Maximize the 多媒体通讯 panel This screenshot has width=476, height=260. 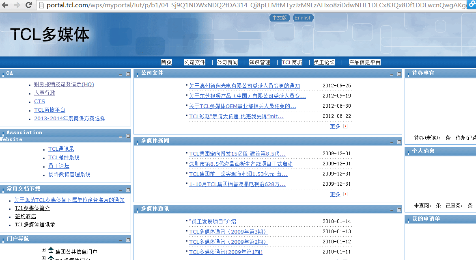(x=399, y=210)
